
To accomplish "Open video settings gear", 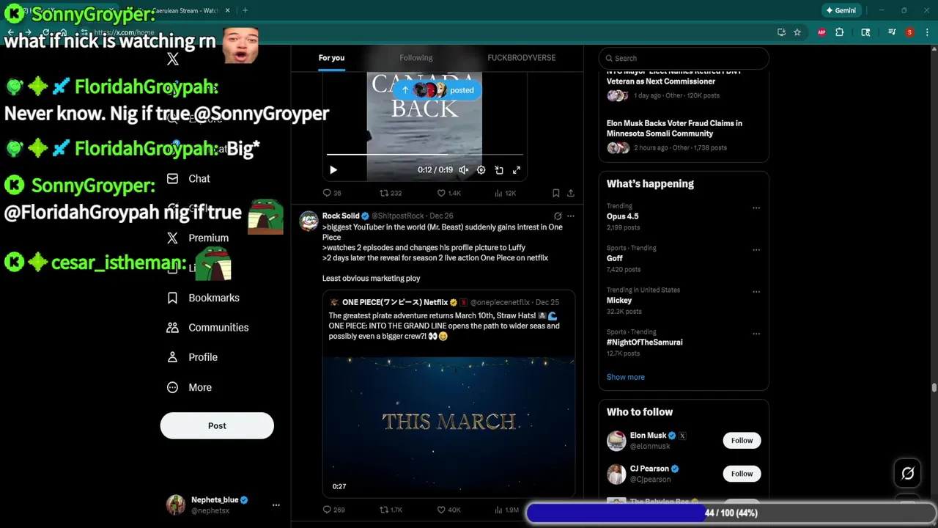I will point(481,170).
